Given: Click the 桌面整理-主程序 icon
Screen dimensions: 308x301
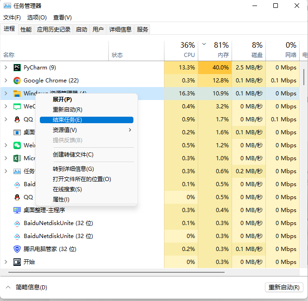Looking at the screenshot, I should point(17,210).
